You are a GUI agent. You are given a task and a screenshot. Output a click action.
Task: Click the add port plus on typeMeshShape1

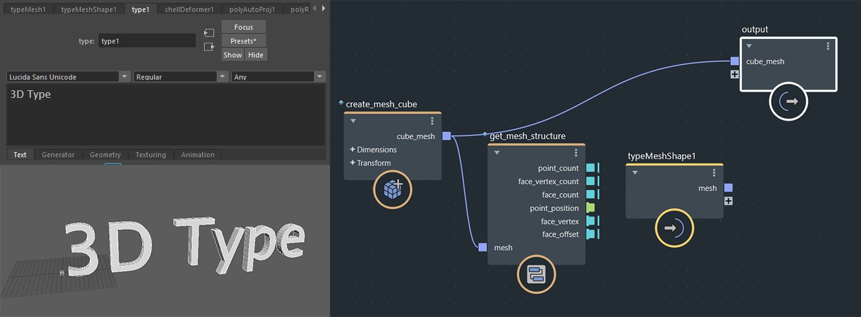pos(728,201)
